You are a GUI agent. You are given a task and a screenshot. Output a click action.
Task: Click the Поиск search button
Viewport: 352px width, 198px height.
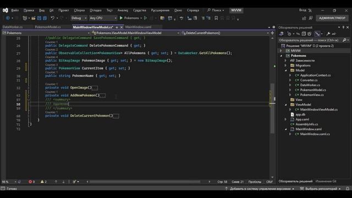216,10
